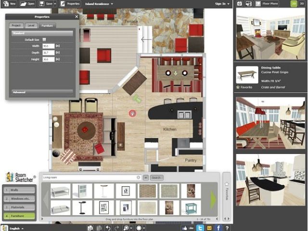Switch to the Level tab

(31, 25)
